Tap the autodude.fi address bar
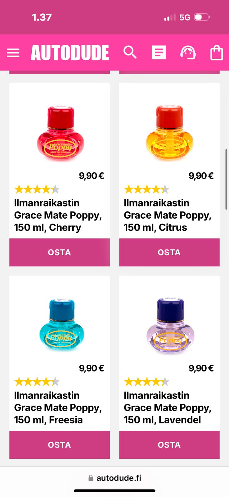This screenshot has width=229, height=497. coord(115,478)
